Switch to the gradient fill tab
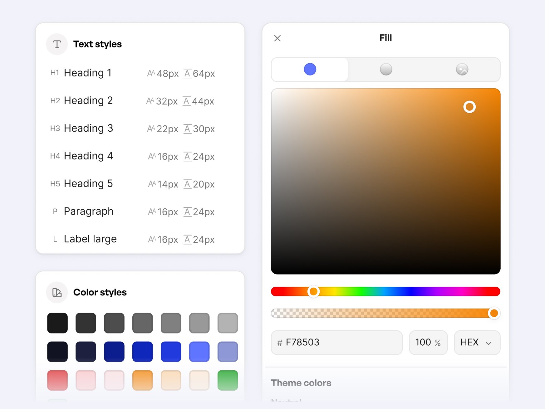545x409 pixels. 386,69
